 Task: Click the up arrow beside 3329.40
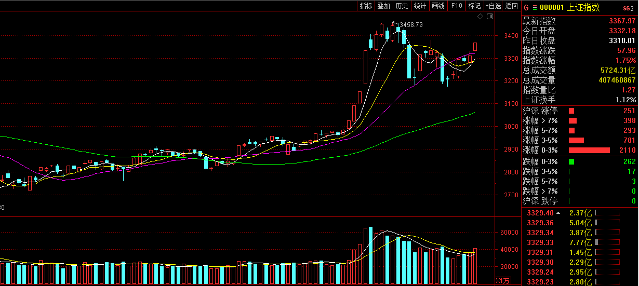coord(558,213)
